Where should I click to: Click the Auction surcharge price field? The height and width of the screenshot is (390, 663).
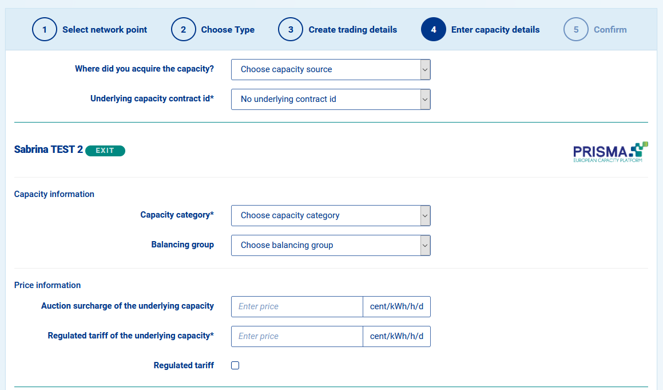[297, 306]
